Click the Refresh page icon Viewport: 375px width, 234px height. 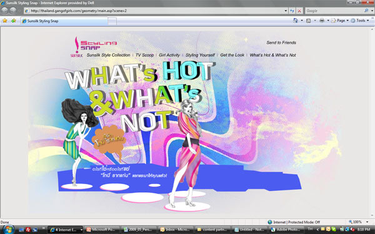pos(292,11)
